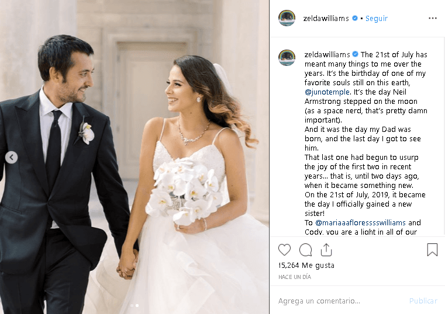Like the post with the heart icon
The height and width of the screenshot is (314, 445).
[x=284, y=250]
